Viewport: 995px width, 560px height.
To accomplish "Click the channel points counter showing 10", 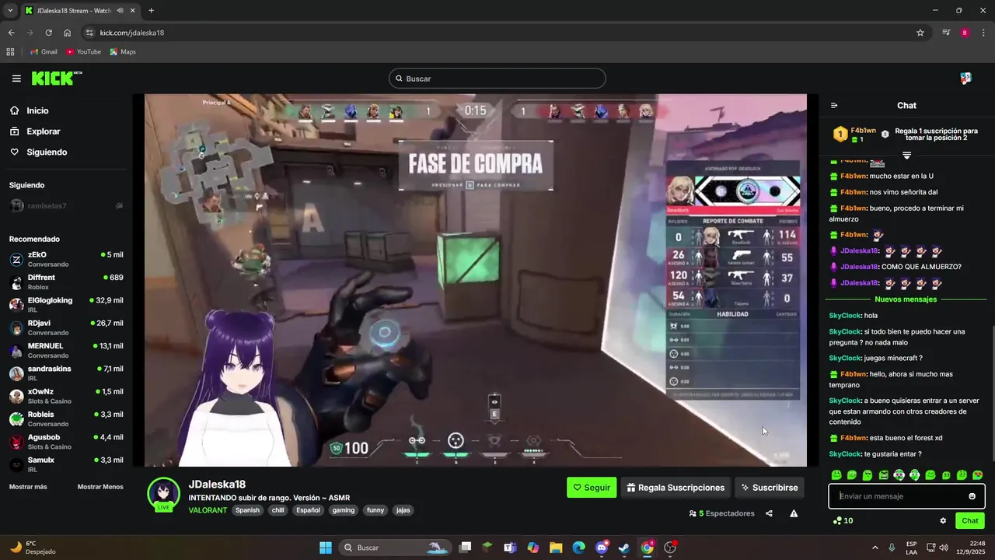I will [x=843, y=521].
